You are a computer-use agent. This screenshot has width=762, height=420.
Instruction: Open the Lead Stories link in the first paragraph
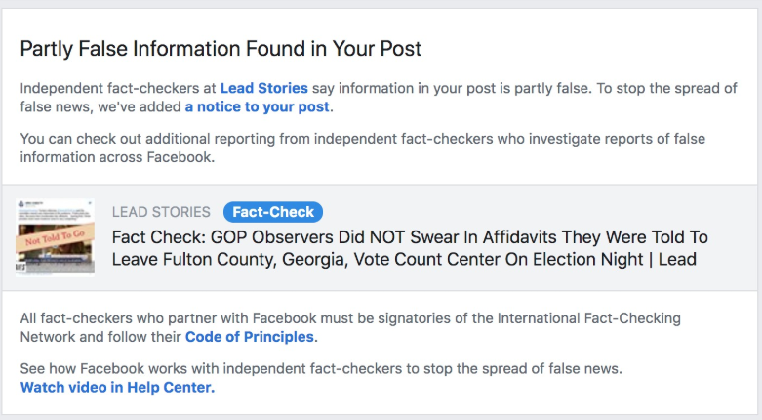[x=263, y=88]
